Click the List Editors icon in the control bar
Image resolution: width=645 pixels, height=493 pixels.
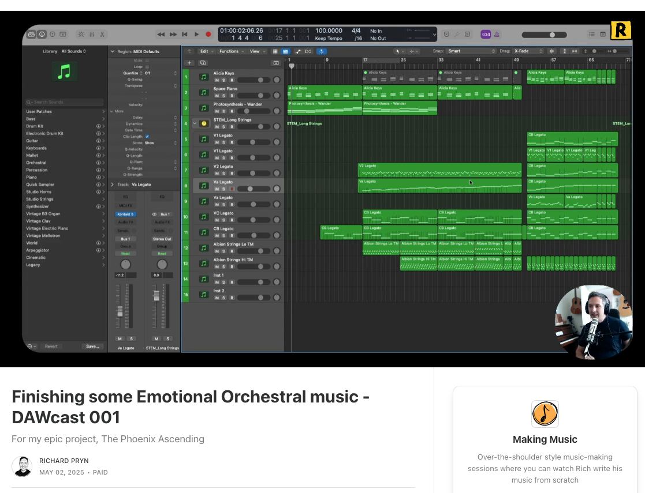pyautogui.click(x=592, y=33)
